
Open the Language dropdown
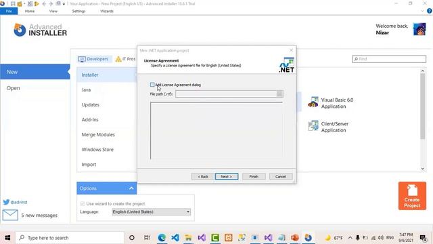click(x=152, y=212)
